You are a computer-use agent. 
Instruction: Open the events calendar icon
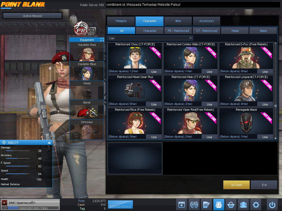pos(182,204)
